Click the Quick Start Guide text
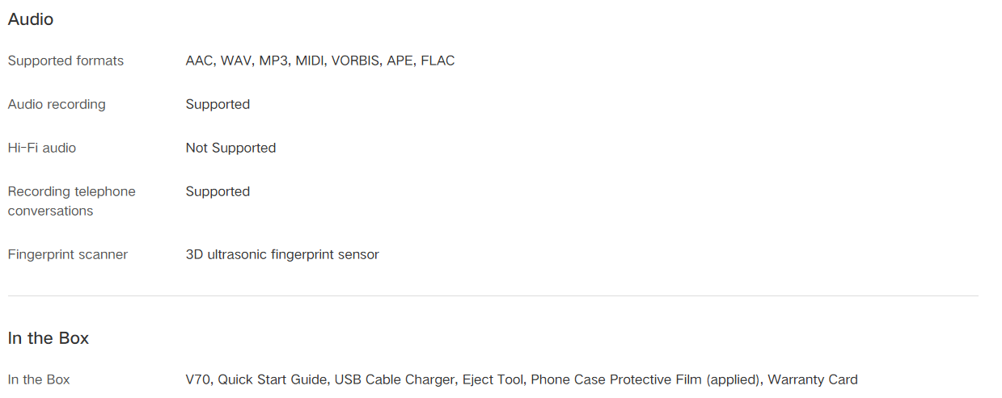Viewport: 1002px width, 398px height. click(273, 379)
